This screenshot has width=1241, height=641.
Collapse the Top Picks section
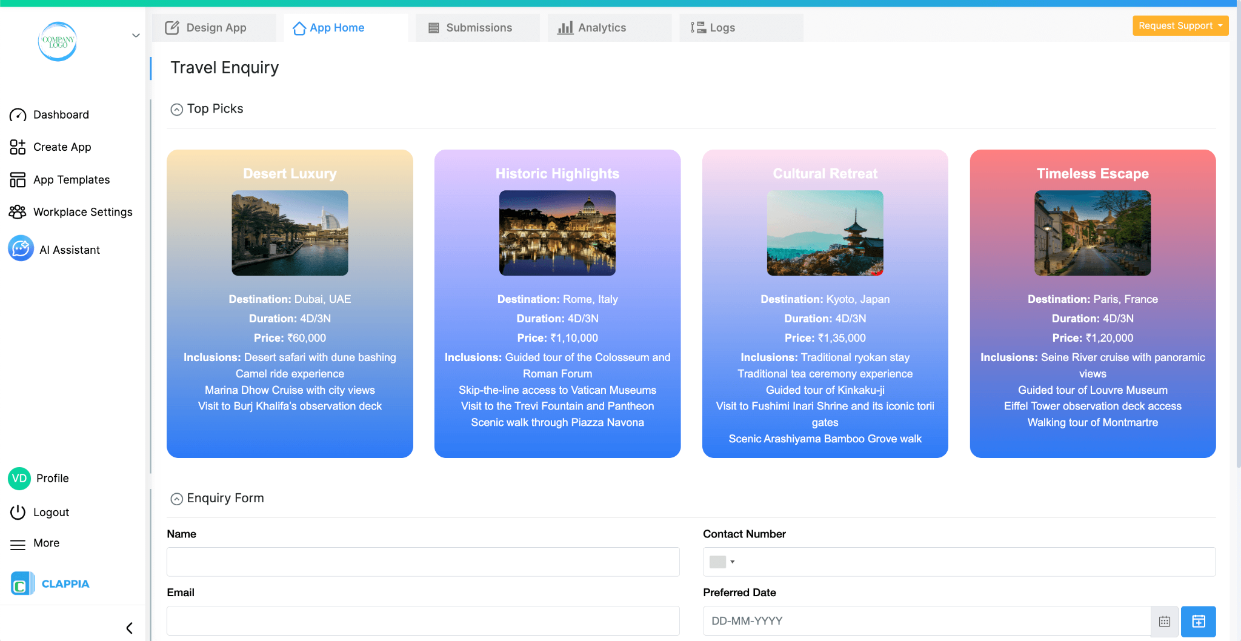pos(177,110)
